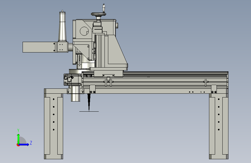251x163 pixels.
Task: Select the rectangular arm block at far left
Action: click(x=39, y=47)
